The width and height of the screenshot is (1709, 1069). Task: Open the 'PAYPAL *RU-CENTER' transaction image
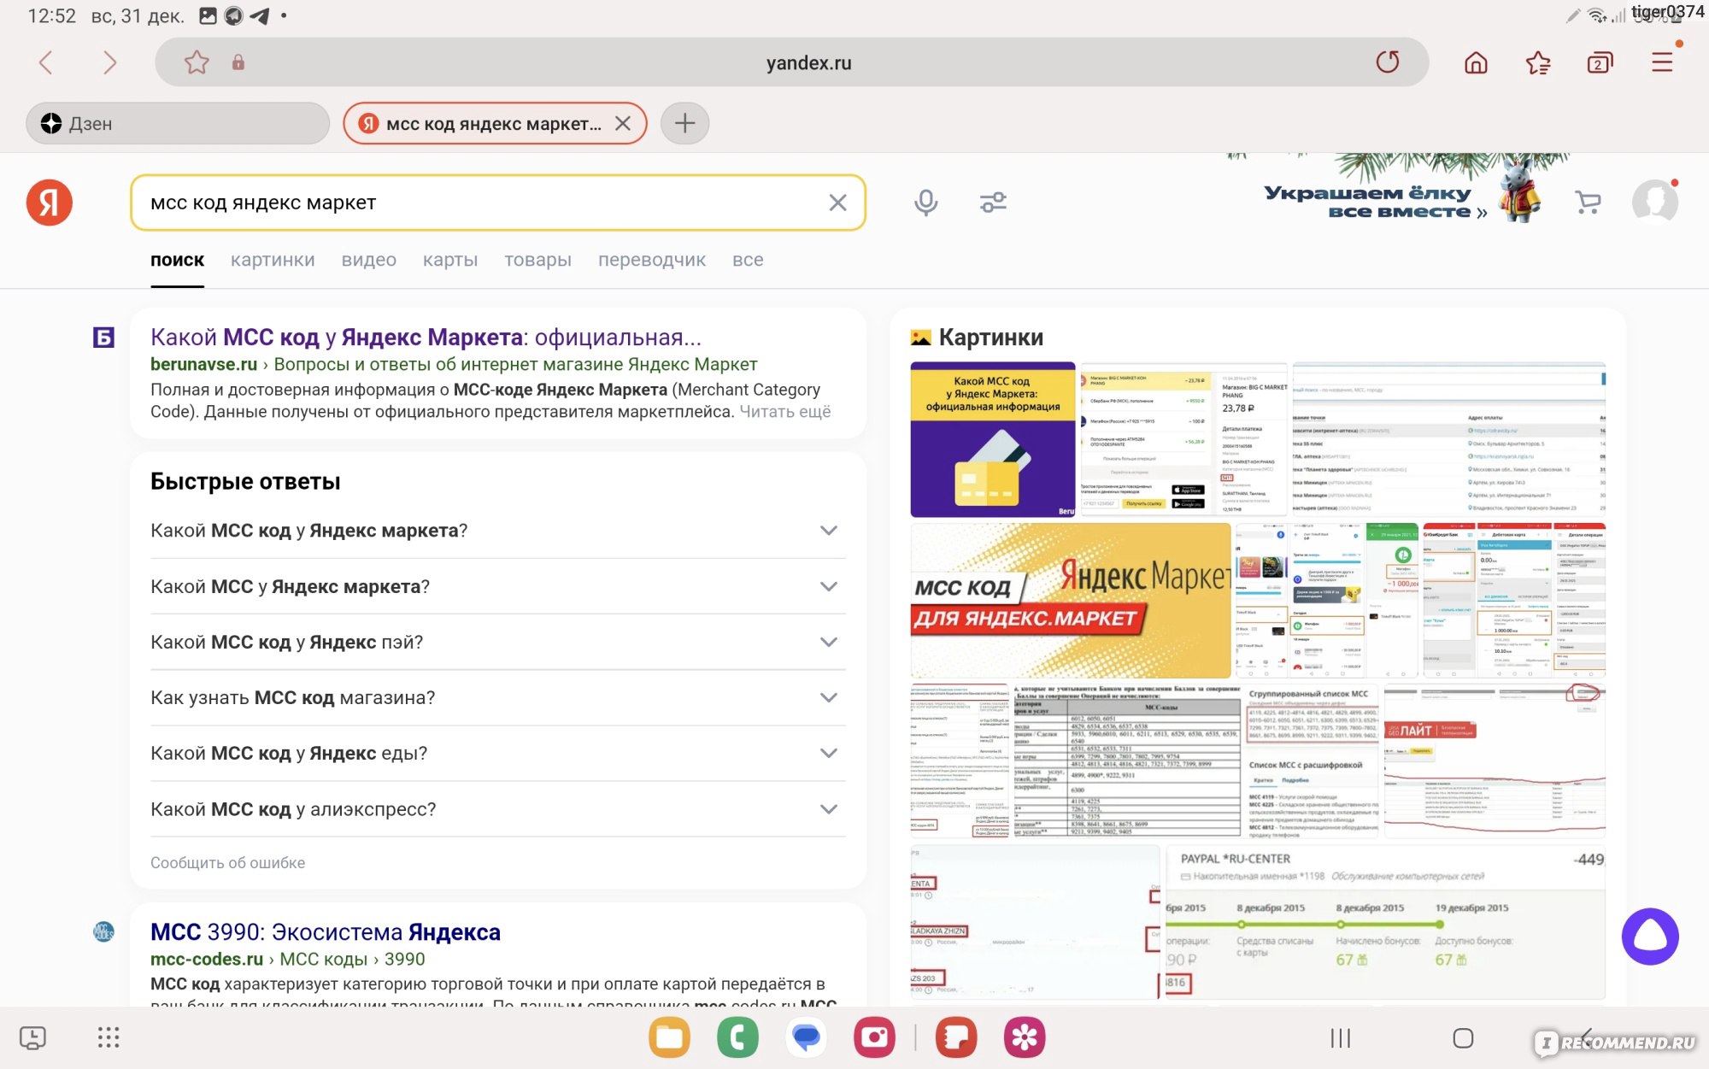pyautogui.click(x=1385, y=923)
